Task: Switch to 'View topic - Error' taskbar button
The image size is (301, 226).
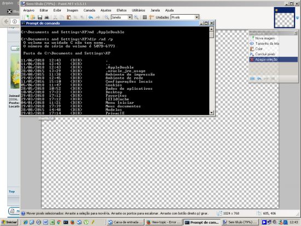Action: pos(164,222)
